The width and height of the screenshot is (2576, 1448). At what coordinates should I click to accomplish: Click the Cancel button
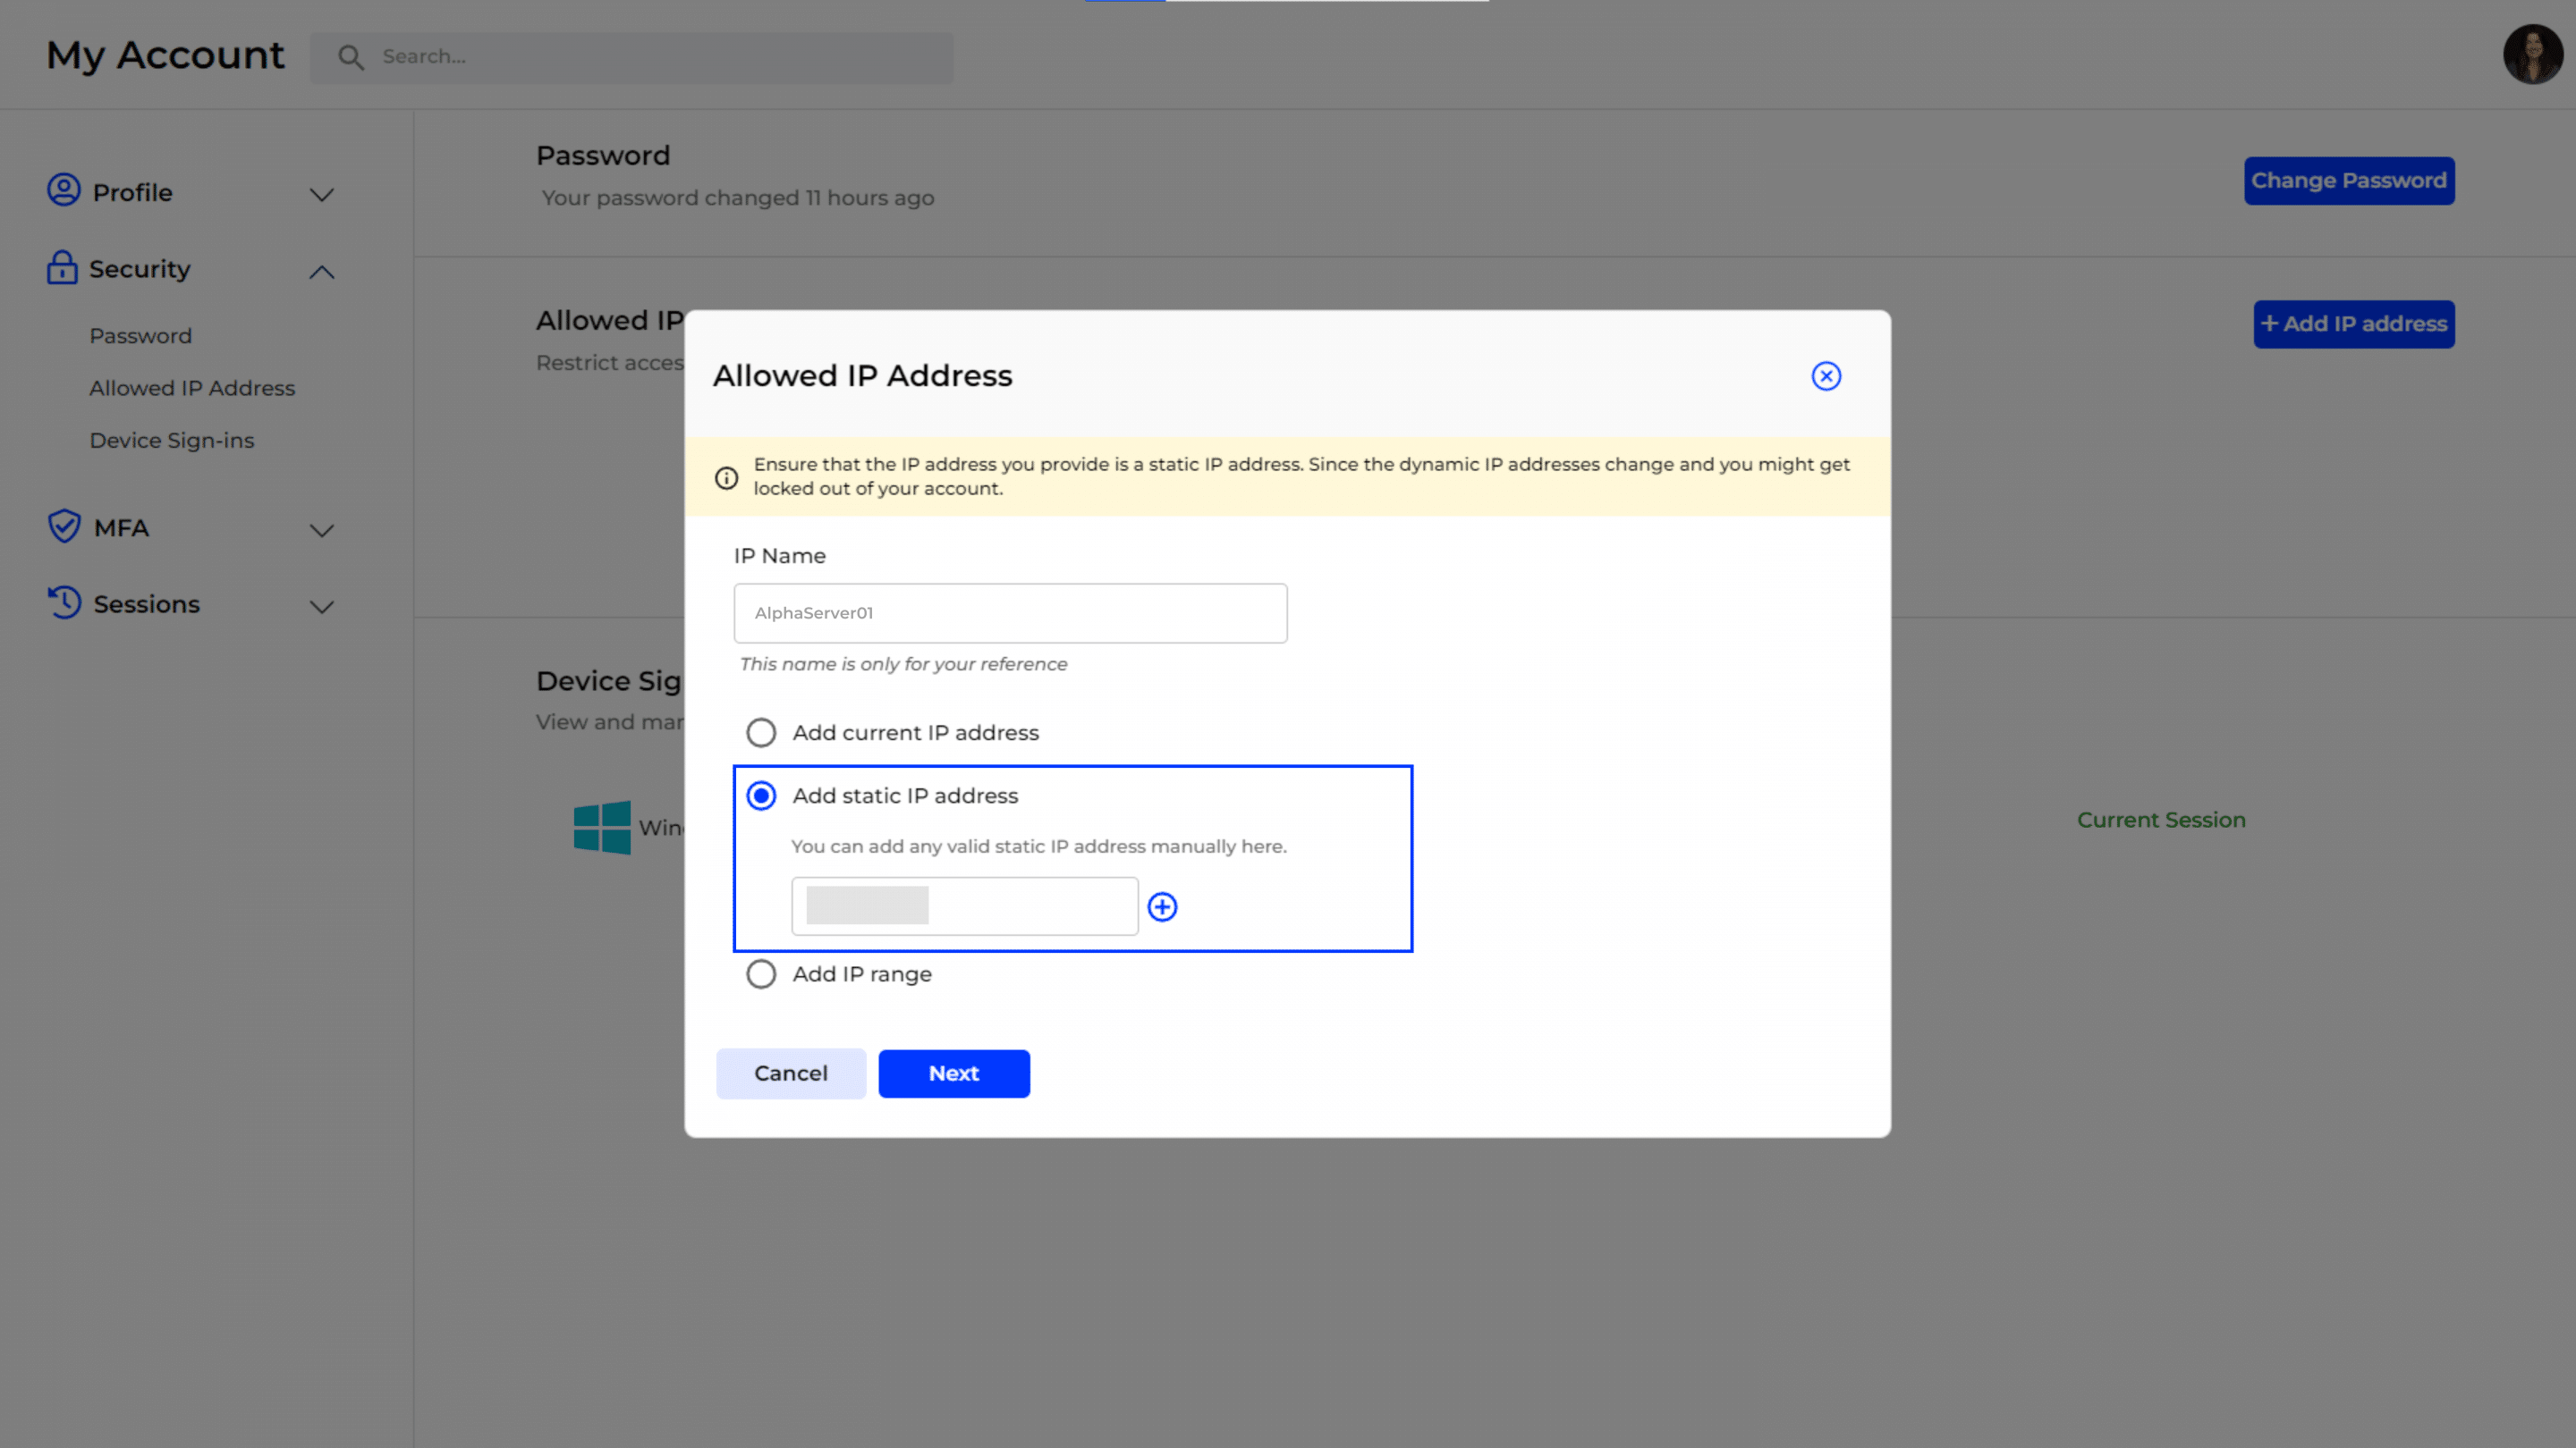[791, 1073]
